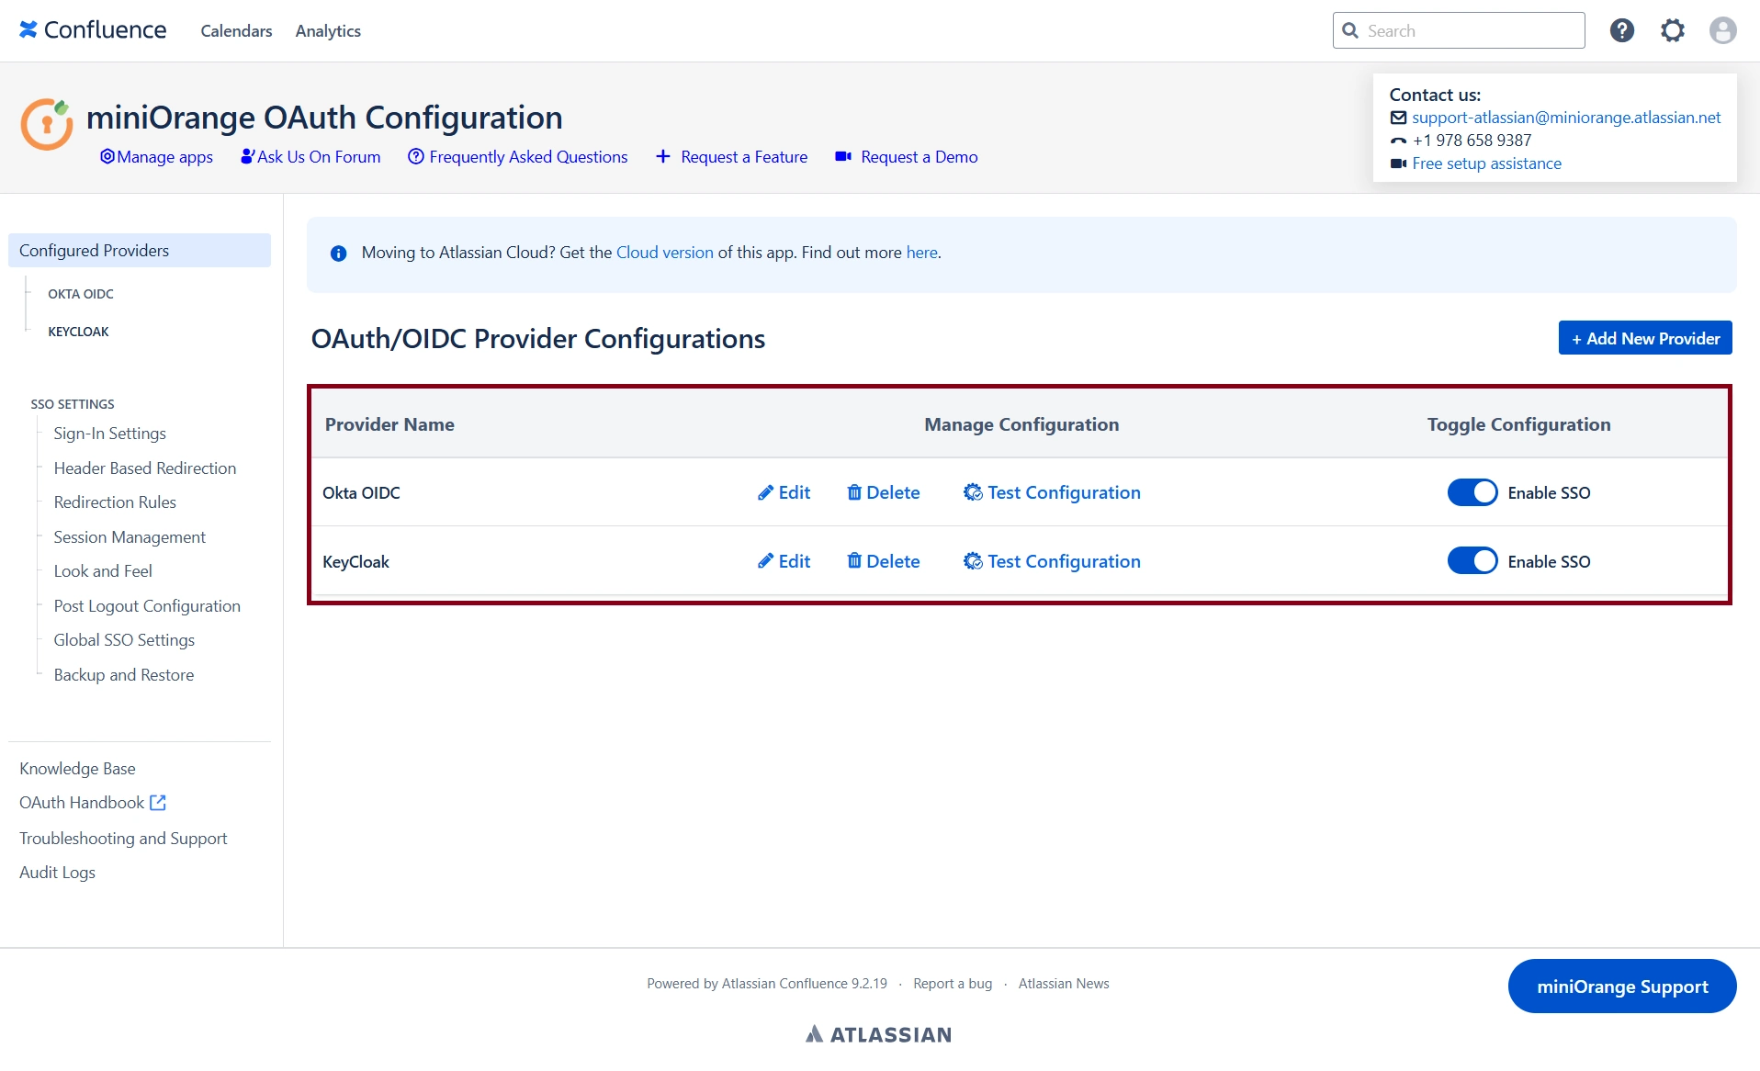Click the Atlassian footer logo
The image size is (1760, 1071).
[x=879, y=1035]
